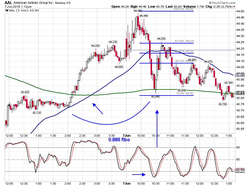This screenshot has width=249, height=186.
Task: Click the red down triangle after the Chg value
Action: (x=234, y=7)
